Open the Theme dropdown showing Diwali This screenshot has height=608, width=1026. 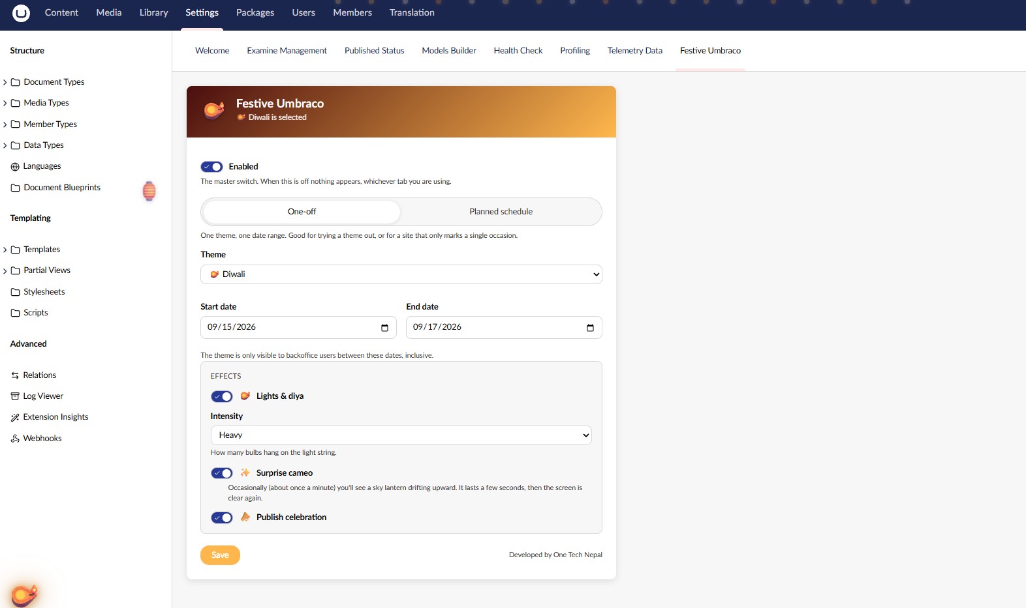[401, 274]
